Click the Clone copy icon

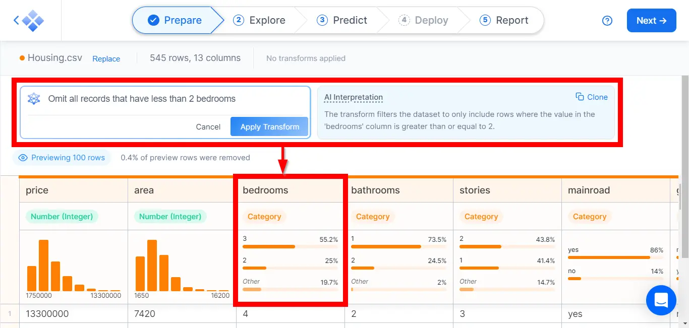pyautogui.click(x=580, y=97)
